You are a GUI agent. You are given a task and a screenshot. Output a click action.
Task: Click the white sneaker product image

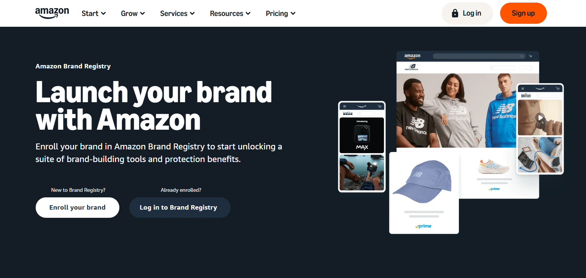tap(493, 167)
